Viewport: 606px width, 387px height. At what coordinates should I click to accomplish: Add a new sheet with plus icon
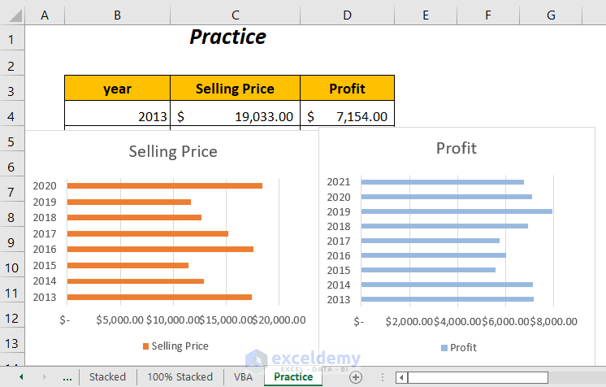[355, 377]
